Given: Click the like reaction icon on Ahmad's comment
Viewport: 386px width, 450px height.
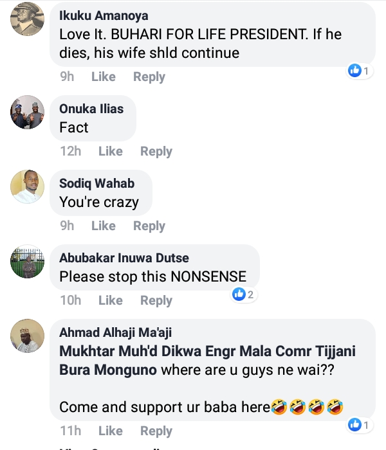Looking at the screenshot, I should (354, 424).
